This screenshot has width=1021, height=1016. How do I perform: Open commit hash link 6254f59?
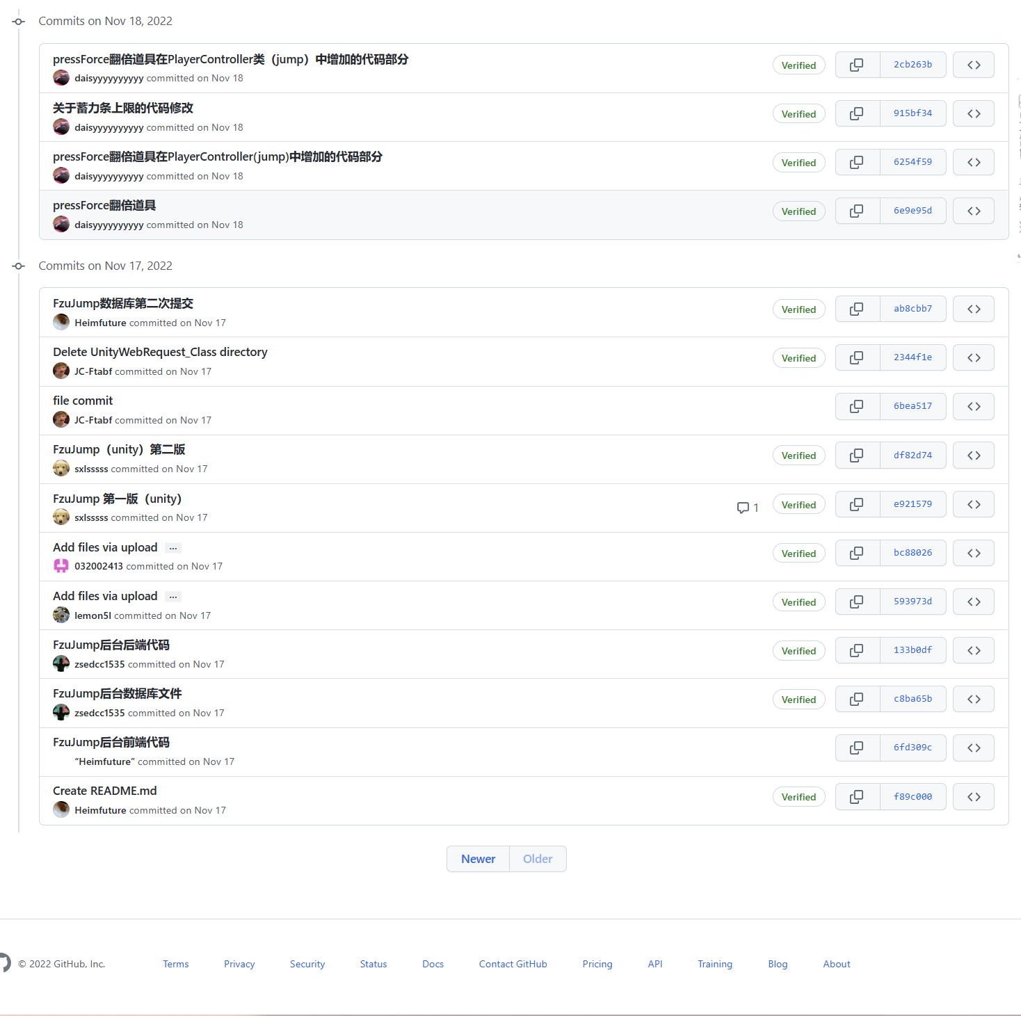coord(913,162)
